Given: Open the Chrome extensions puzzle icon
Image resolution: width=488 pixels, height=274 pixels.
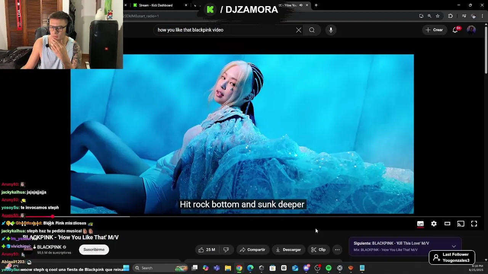Looking at the screenshot, I should click(x=451, y=16).
